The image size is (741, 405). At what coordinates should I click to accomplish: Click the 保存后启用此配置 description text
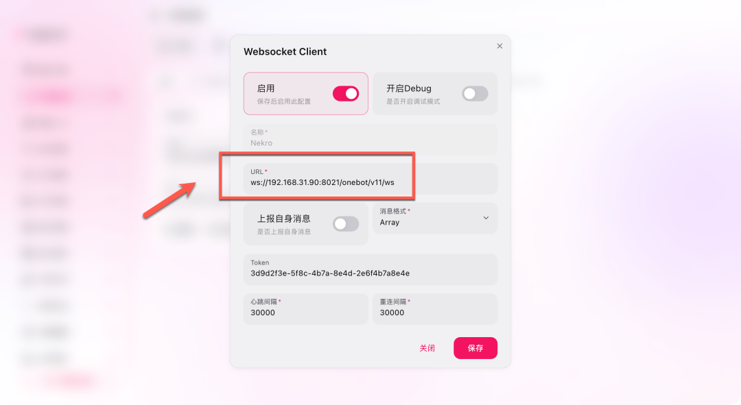click(284, 101)
